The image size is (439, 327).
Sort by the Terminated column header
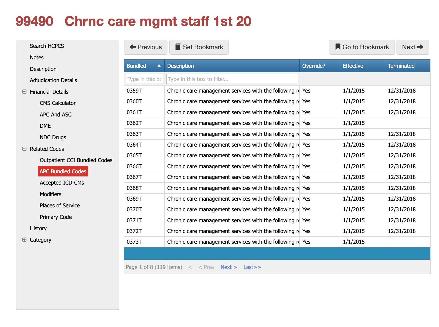coord(407,66)
